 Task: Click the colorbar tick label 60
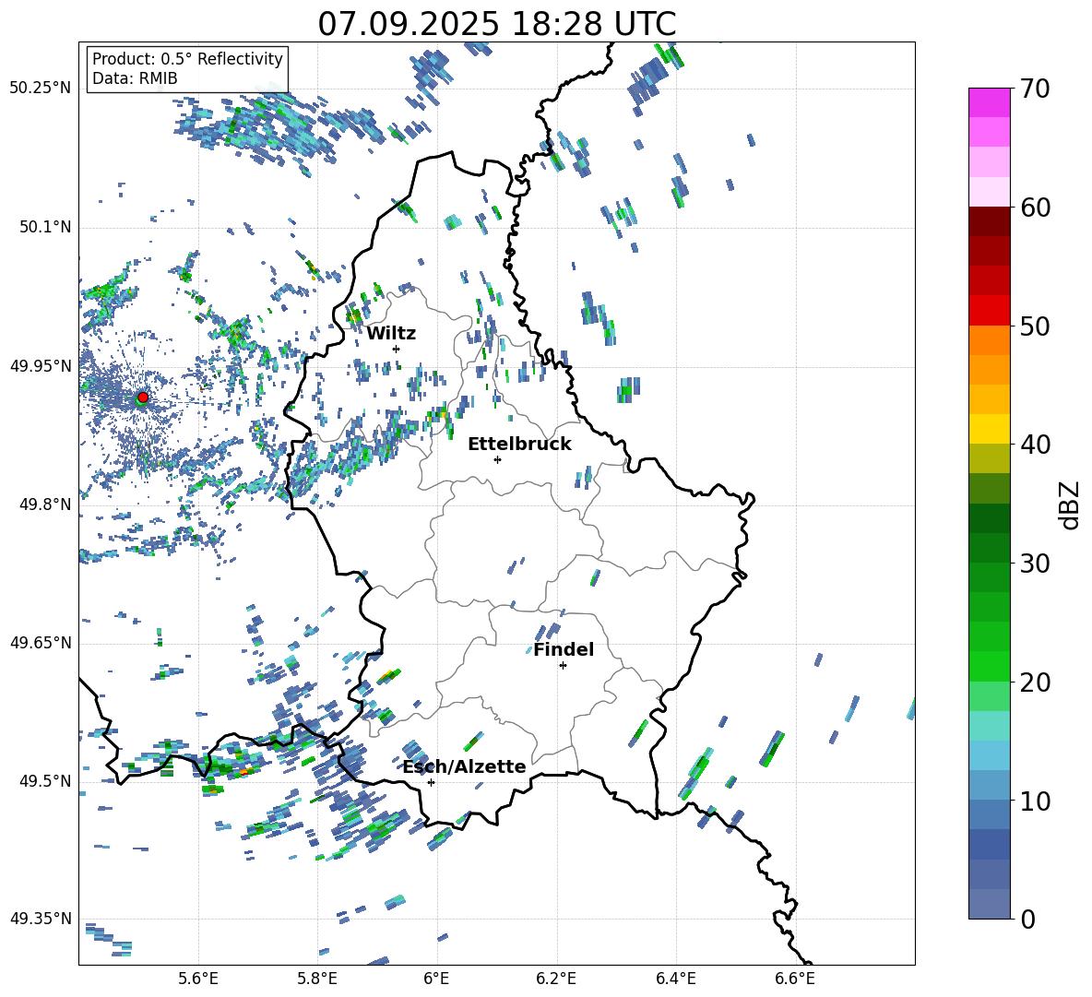tap(1035, 208)
